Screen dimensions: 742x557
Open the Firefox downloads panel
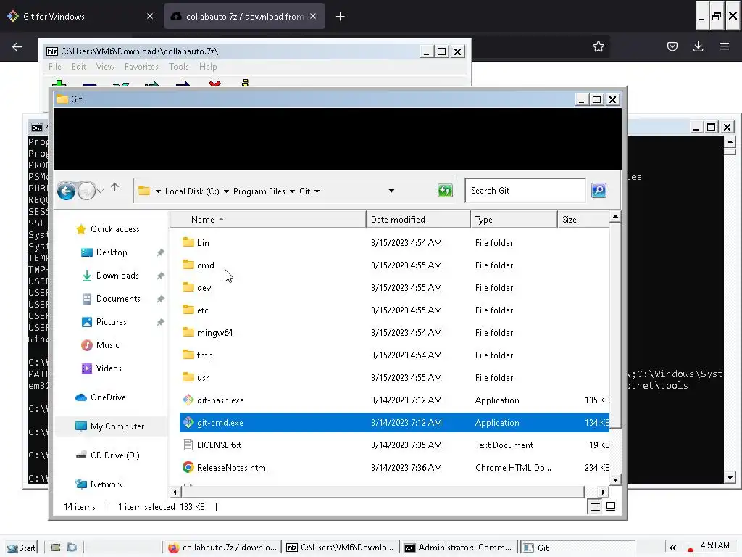coord(698,46)
